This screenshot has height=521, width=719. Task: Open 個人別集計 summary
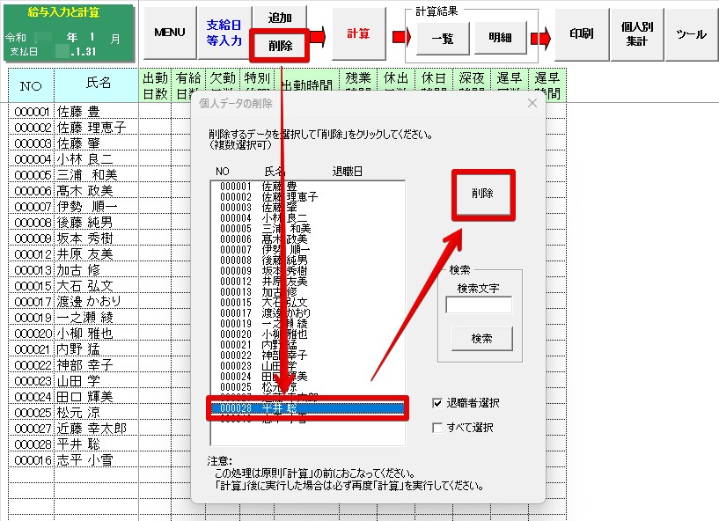coord(636,33)
